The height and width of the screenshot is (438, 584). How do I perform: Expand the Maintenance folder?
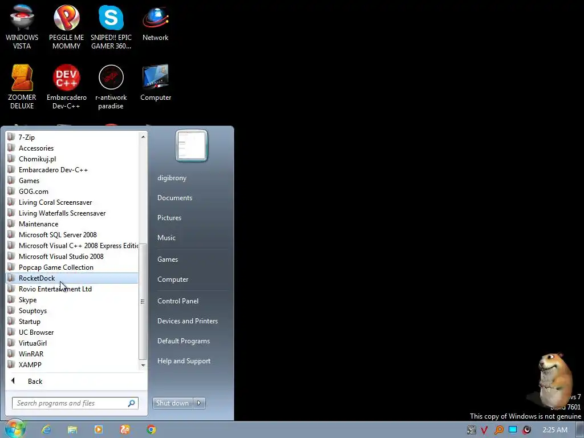72,224
